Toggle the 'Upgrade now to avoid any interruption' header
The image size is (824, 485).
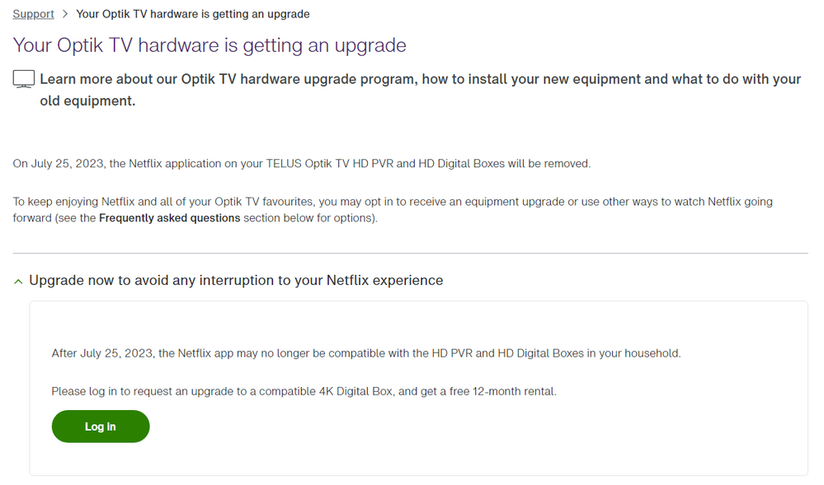click(236, 281)
